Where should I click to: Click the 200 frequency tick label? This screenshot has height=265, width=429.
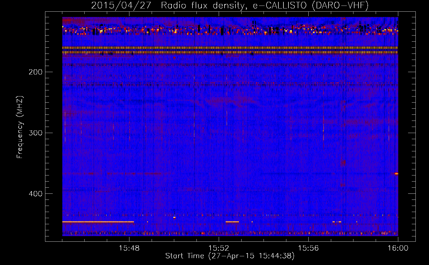click(36, 72)
